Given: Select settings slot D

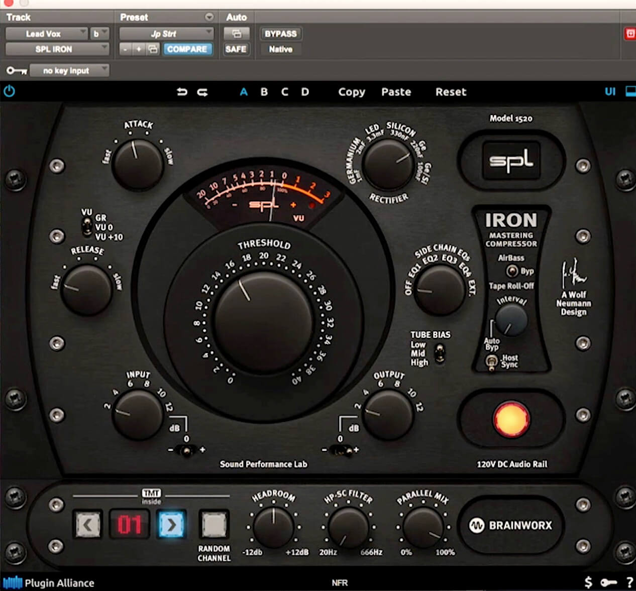Looking at the screenshot, I should 305,92.
